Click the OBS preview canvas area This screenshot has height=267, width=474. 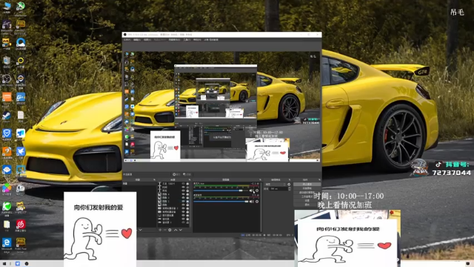click(x=222, y=107)
